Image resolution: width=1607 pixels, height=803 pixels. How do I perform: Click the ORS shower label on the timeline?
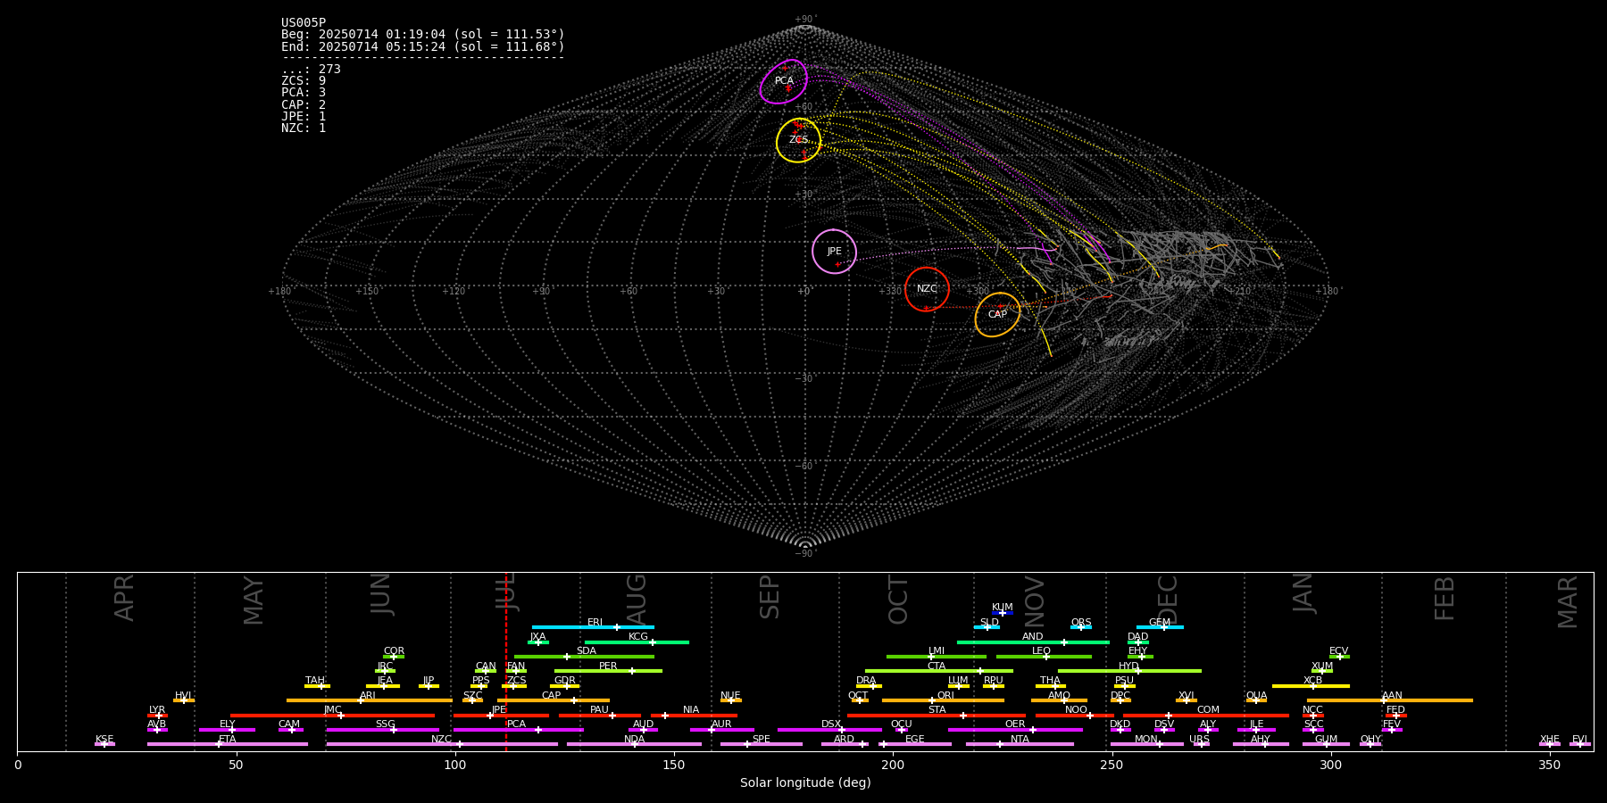pos(1081,623)
